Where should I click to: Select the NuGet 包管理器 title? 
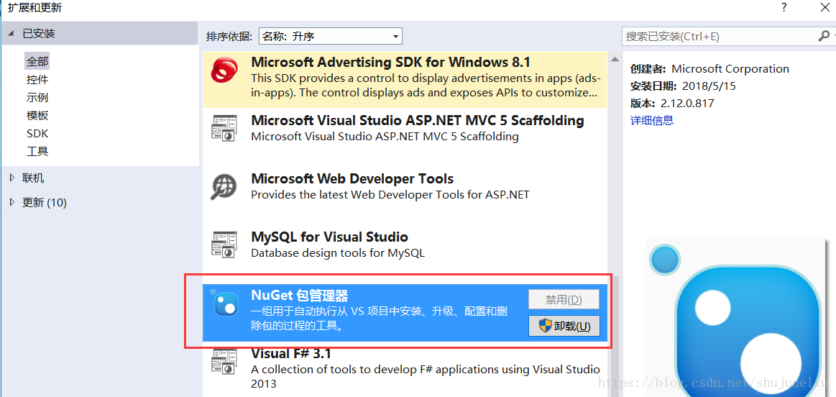pos(299,295)
